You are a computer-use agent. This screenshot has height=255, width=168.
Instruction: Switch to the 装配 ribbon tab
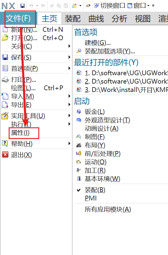click(73, 19)
